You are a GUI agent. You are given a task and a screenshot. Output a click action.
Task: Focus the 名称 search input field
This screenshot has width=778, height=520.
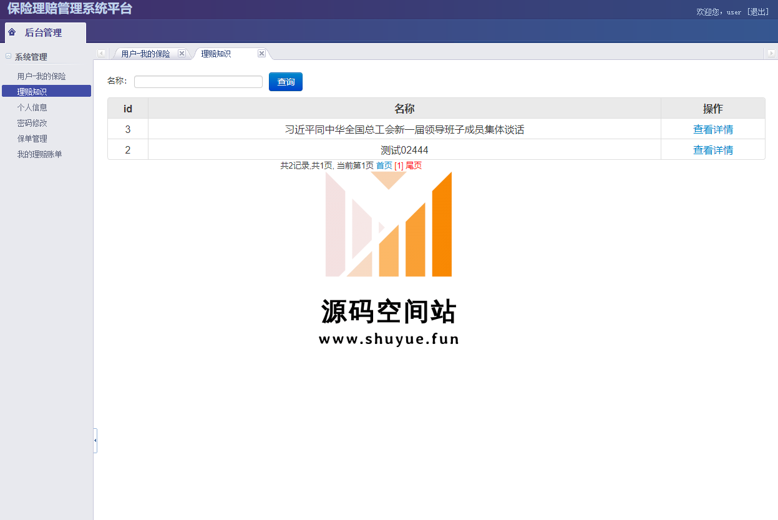point(198,82)
